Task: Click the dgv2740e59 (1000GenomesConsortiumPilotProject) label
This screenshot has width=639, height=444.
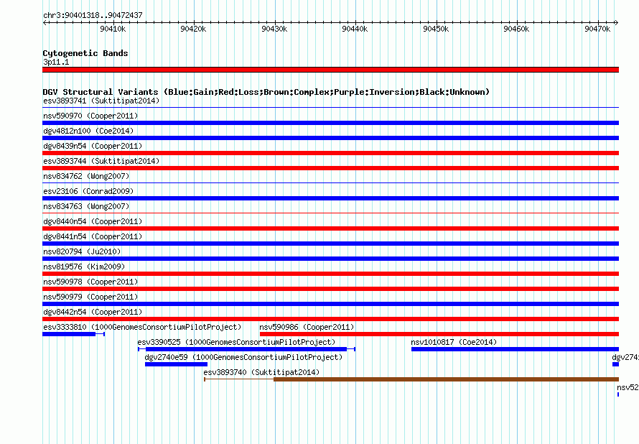Action: [x=243, y=357]
